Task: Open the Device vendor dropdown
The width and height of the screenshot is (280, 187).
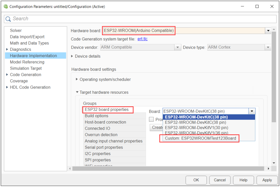Action: click(x=178, y=47)
